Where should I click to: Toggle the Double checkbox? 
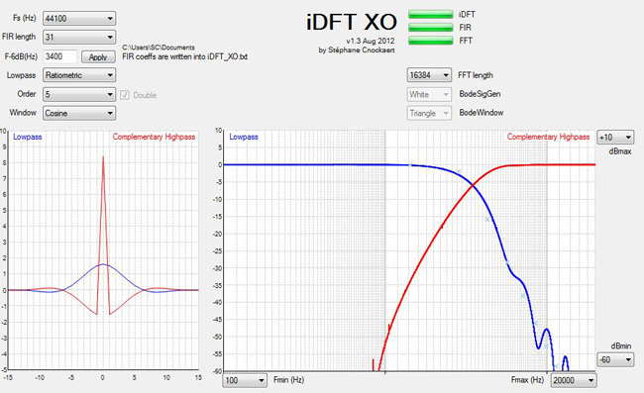coord(125,95)
